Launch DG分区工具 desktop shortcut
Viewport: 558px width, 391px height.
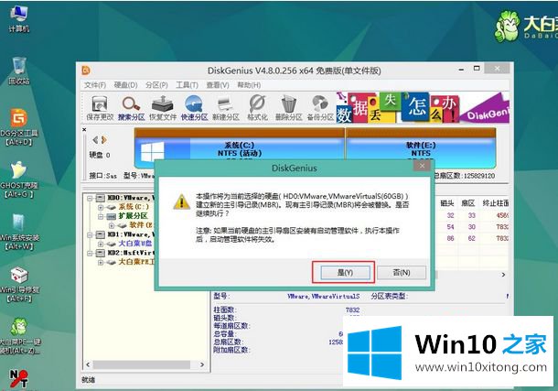tap(19, 127)
